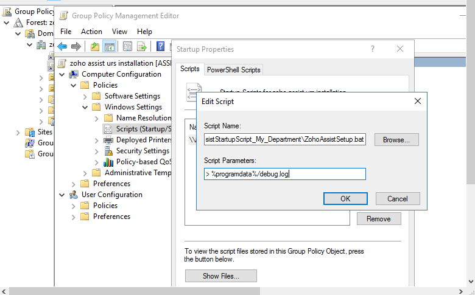Click the Export list toolbar icon
The image size is (475, 295).
[142, 46]
